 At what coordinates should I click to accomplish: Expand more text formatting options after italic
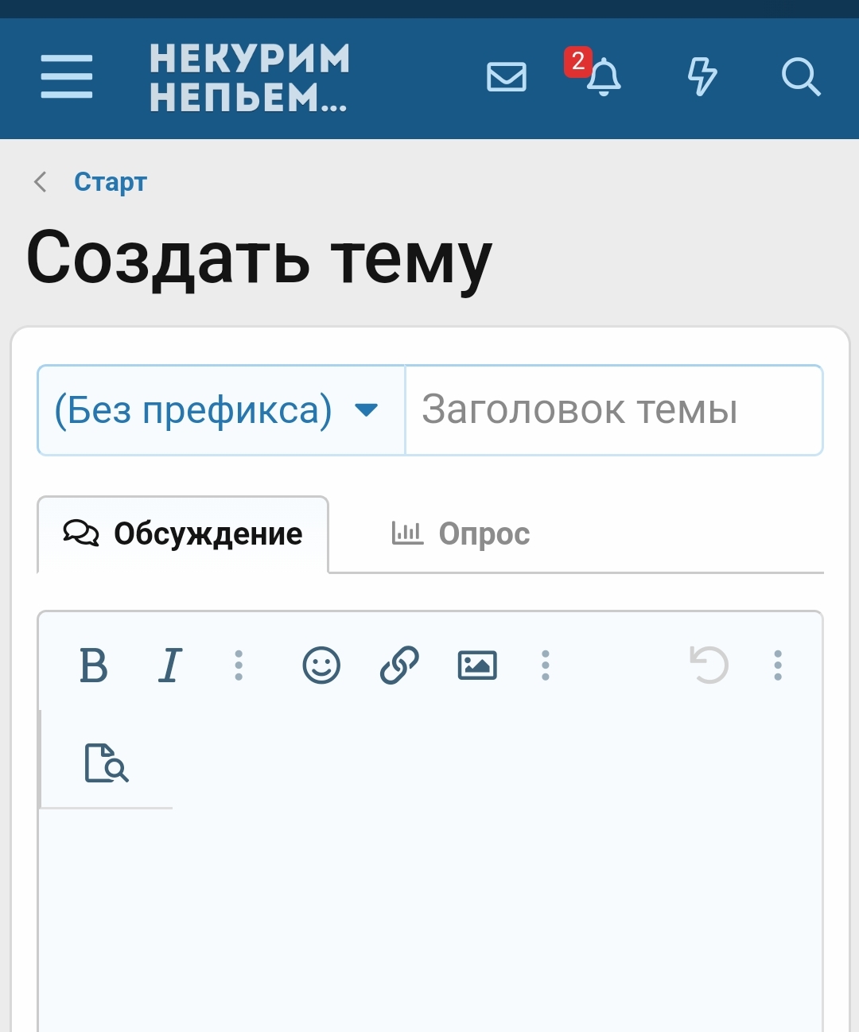click(239, 665)
